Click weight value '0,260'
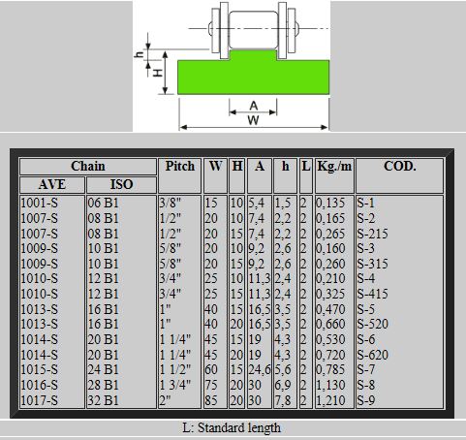This screenshot has width=466, height=440. [330, 264]
